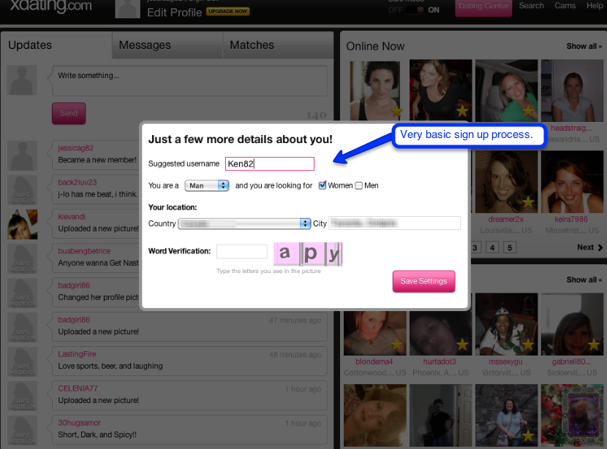Click the xdating.com logo

50,6
